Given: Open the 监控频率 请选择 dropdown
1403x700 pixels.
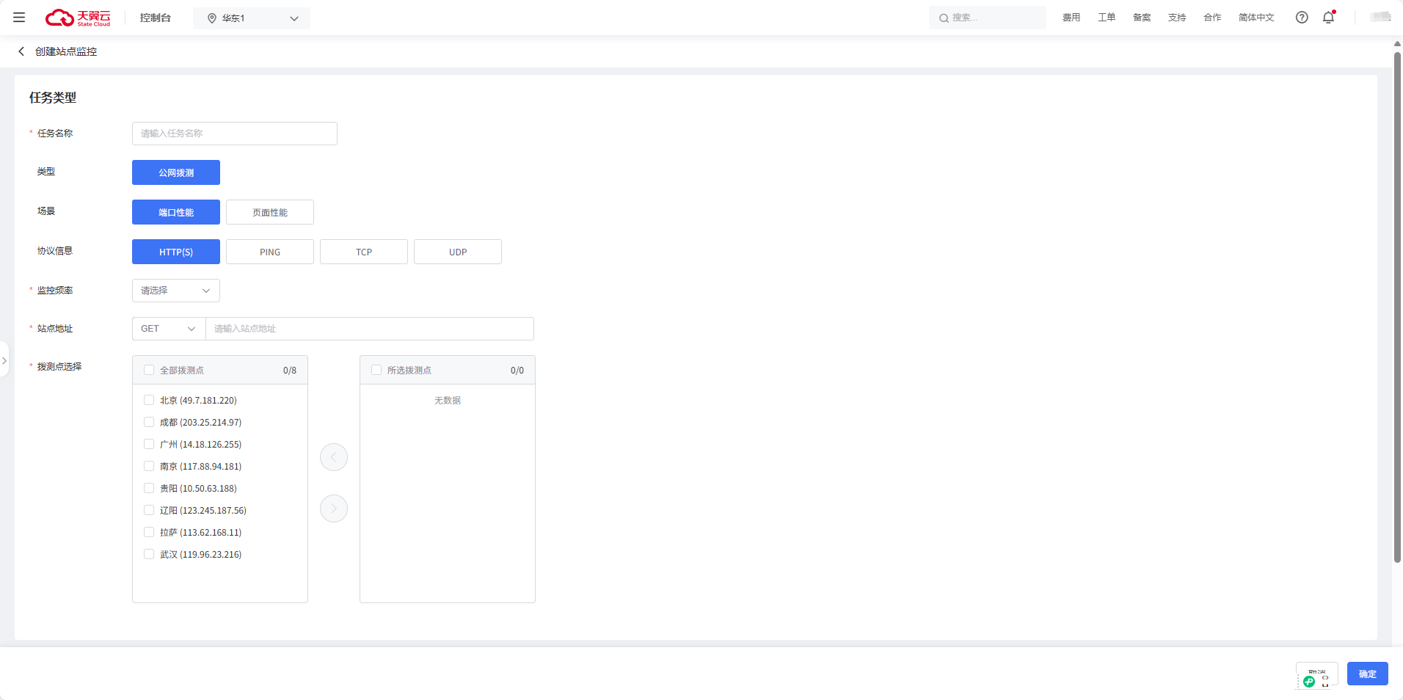Looking at the screenshot, I should [x=176, y=291].
